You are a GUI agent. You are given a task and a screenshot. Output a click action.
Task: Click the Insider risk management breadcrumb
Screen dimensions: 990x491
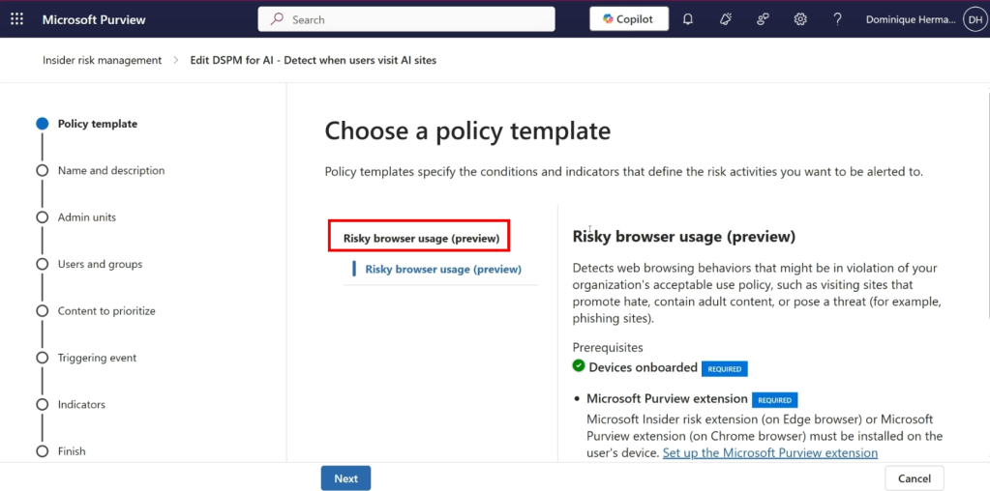[x=102, y=60]
